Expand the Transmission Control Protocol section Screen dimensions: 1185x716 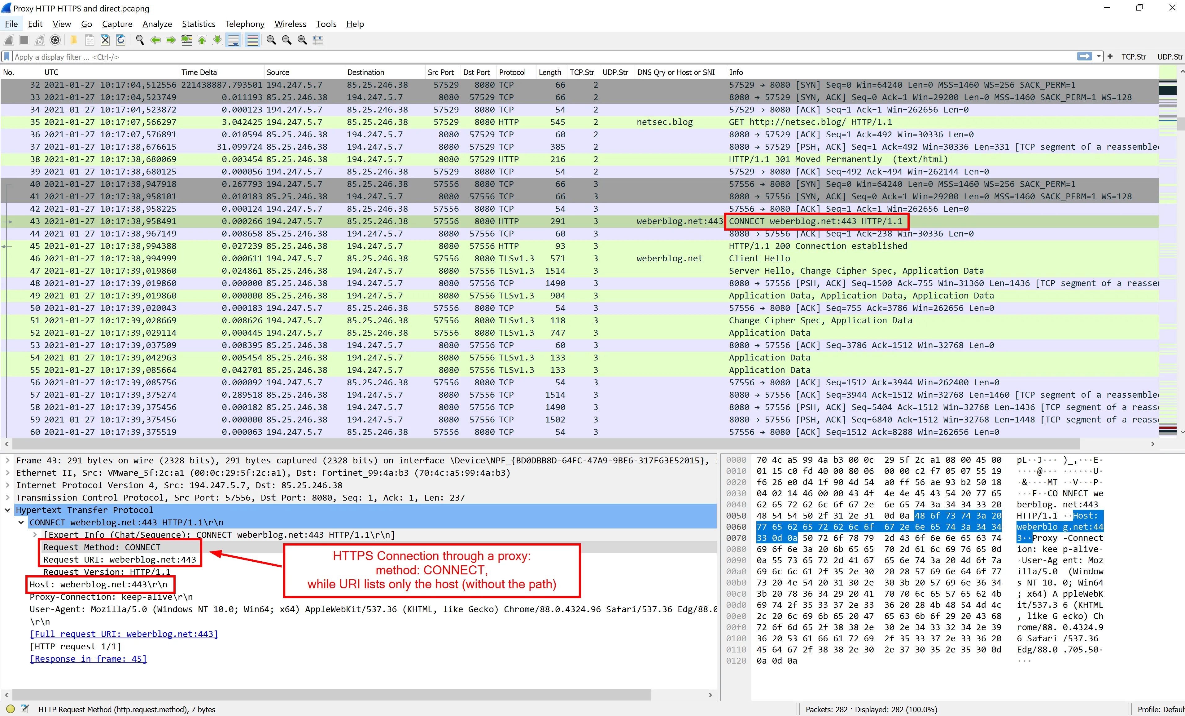point(8,497)
